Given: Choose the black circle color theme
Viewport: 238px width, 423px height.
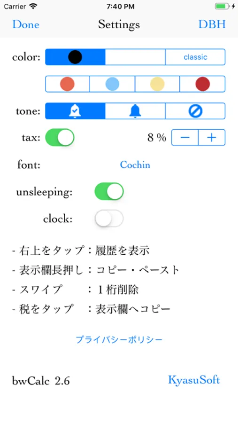Looking at the screenshot, I should click(75, 57).
